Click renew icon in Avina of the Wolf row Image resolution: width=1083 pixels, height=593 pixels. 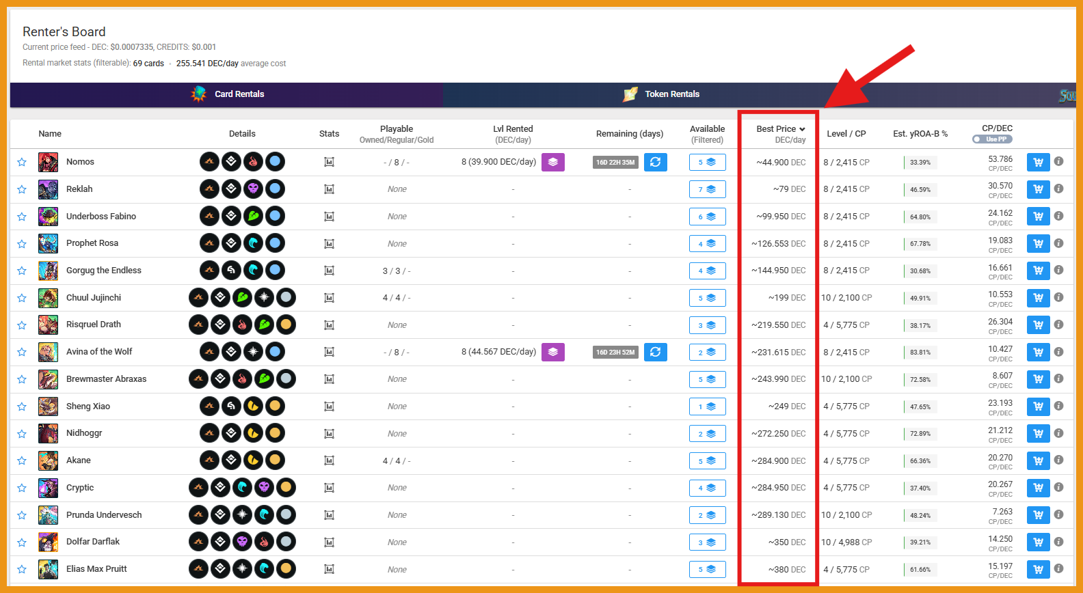(x=655, y=352)
